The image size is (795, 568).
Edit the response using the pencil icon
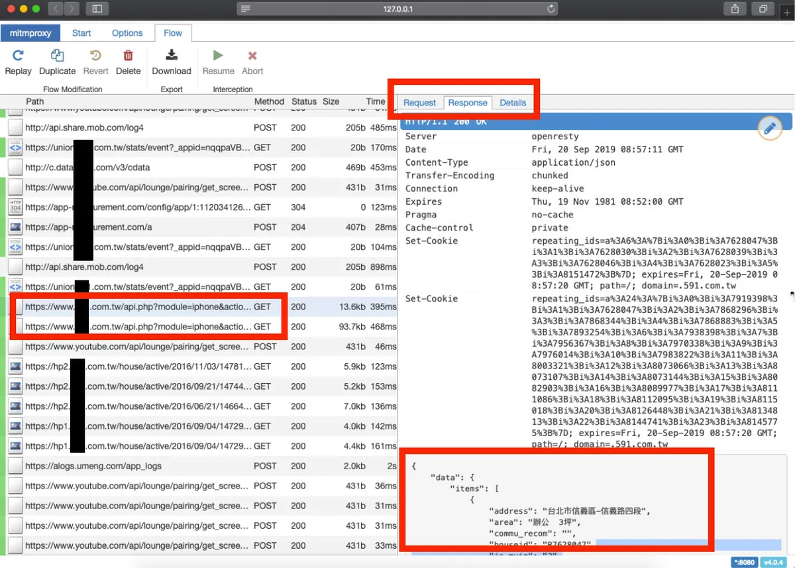[769, 128]
